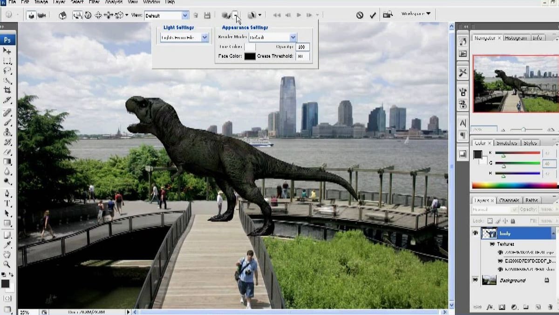Open the Workspace menu button
The height and width of the screenshot is (315, 559).
[416, 14]
